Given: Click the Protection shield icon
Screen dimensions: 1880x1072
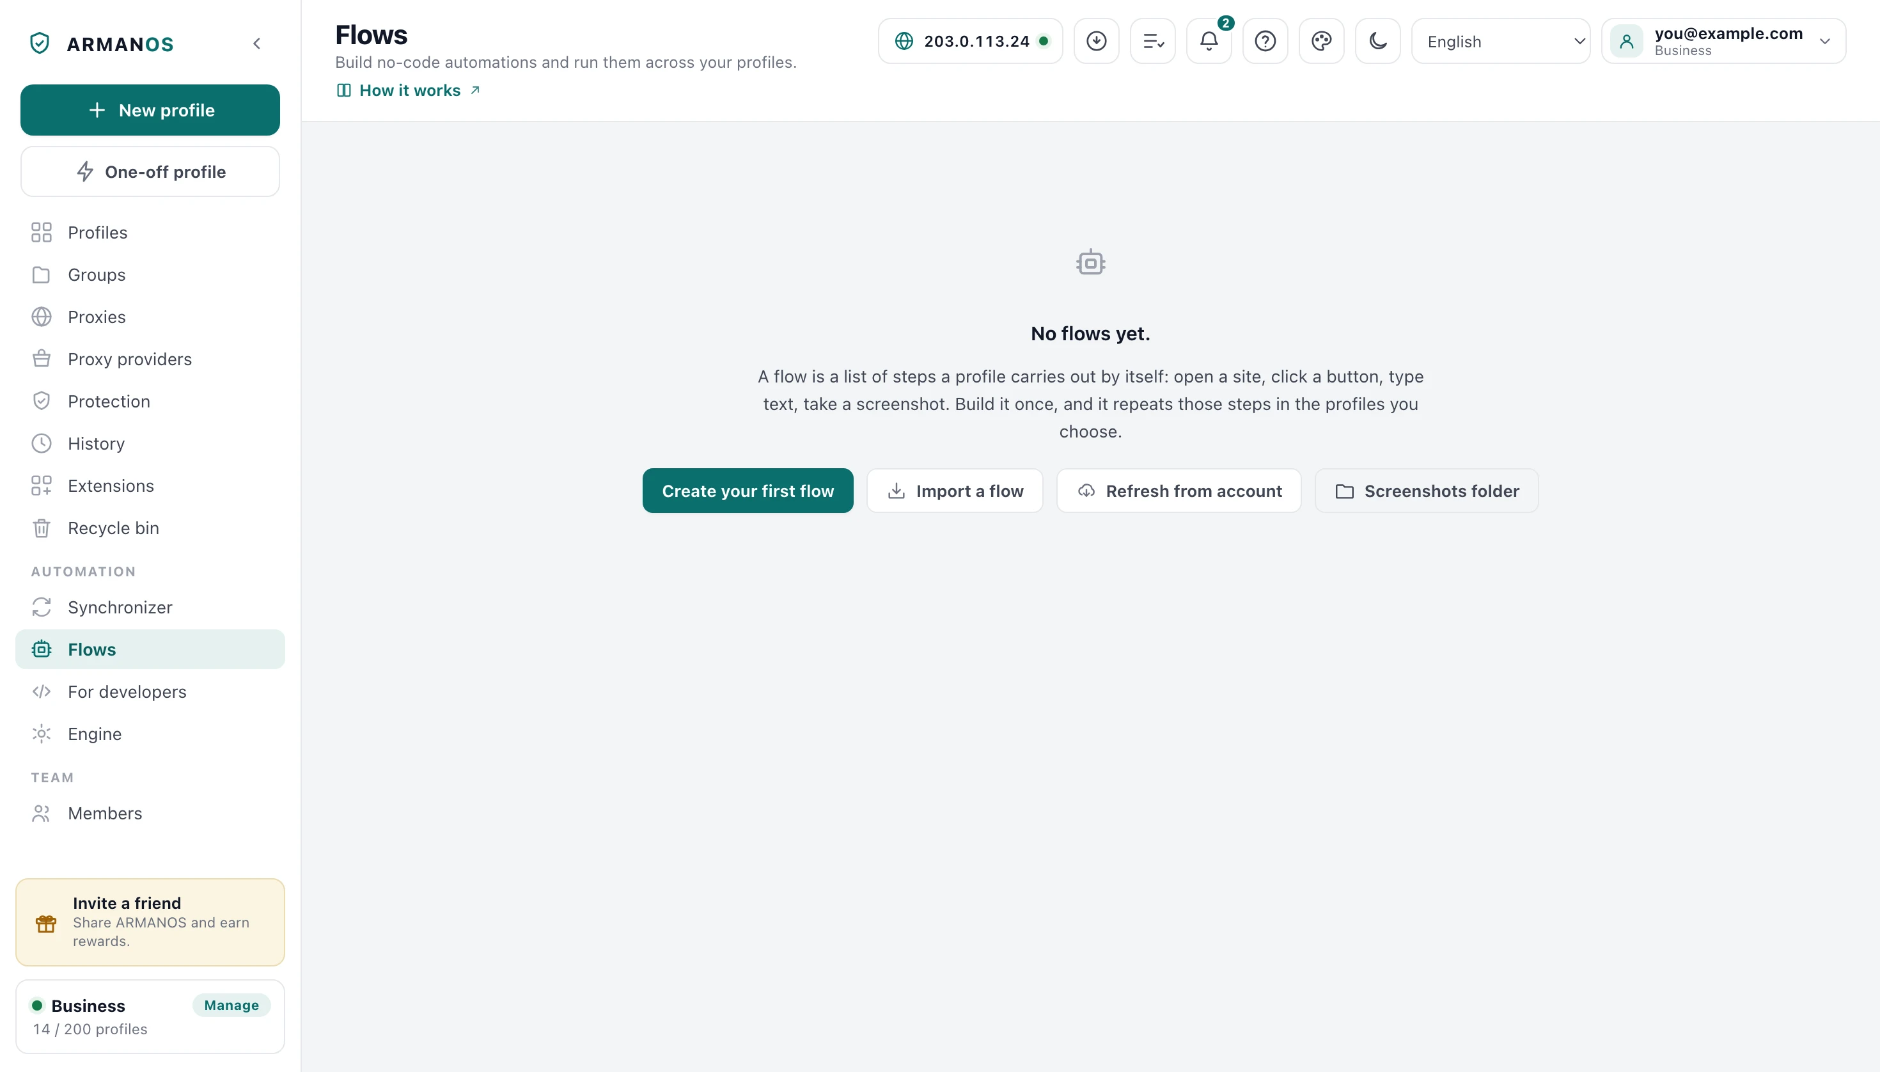Looking at the screenshot, I should [x=41, y=401].
